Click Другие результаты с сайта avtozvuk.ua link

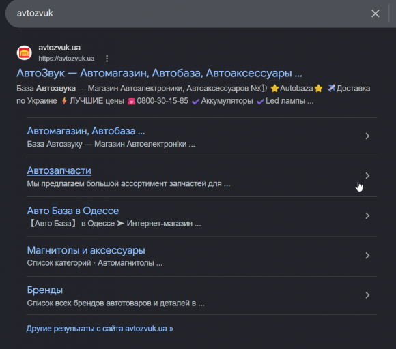pos(100,329)
